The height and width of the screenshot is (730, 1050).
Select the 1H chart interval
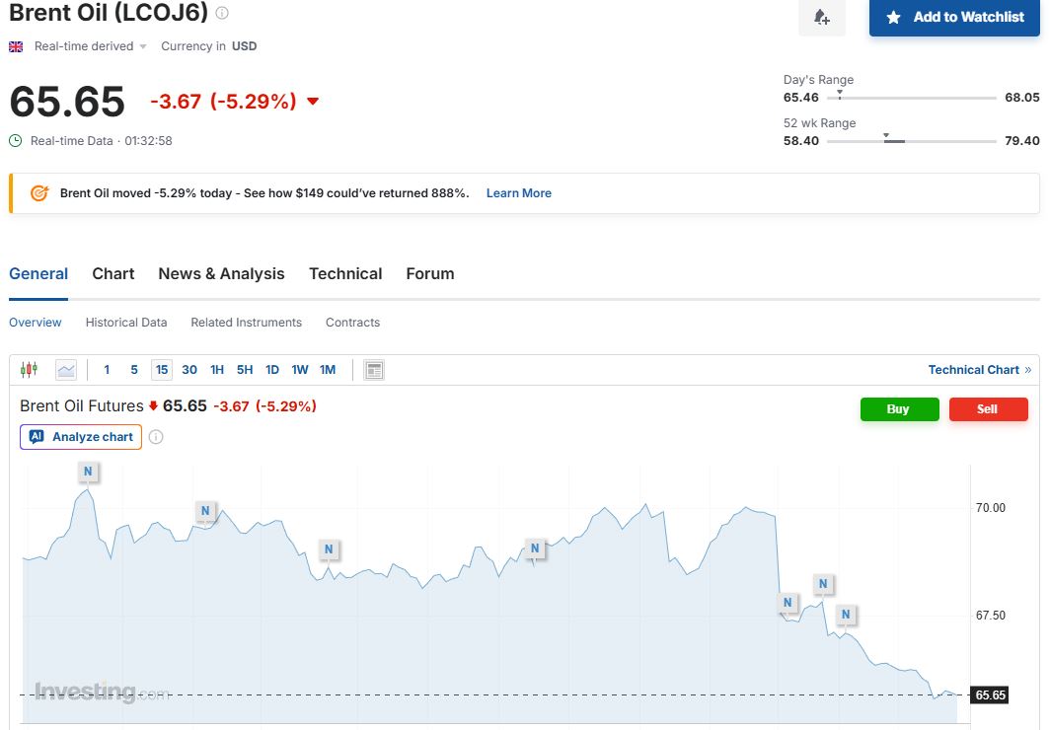click(x=217, y=370)
